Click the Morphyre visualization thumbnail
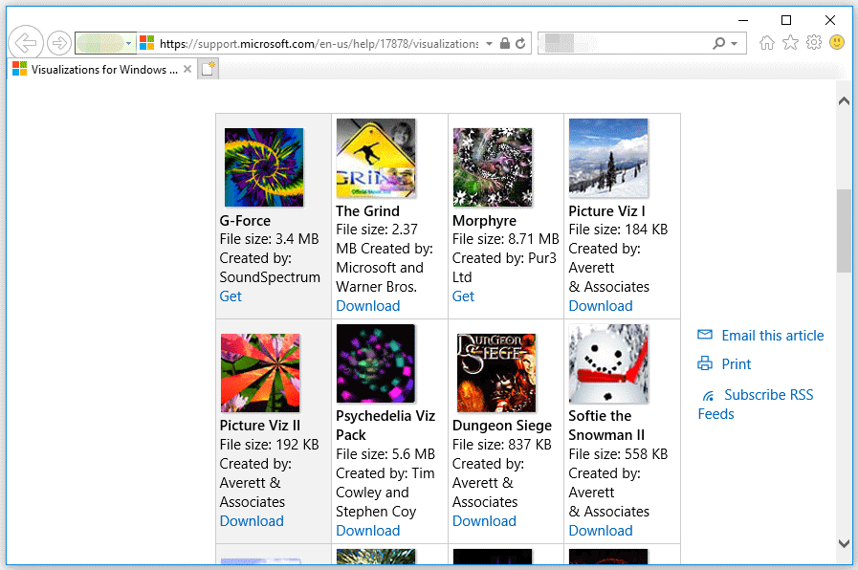The height and width of the screenshot is (570, 858). point(492,165)
